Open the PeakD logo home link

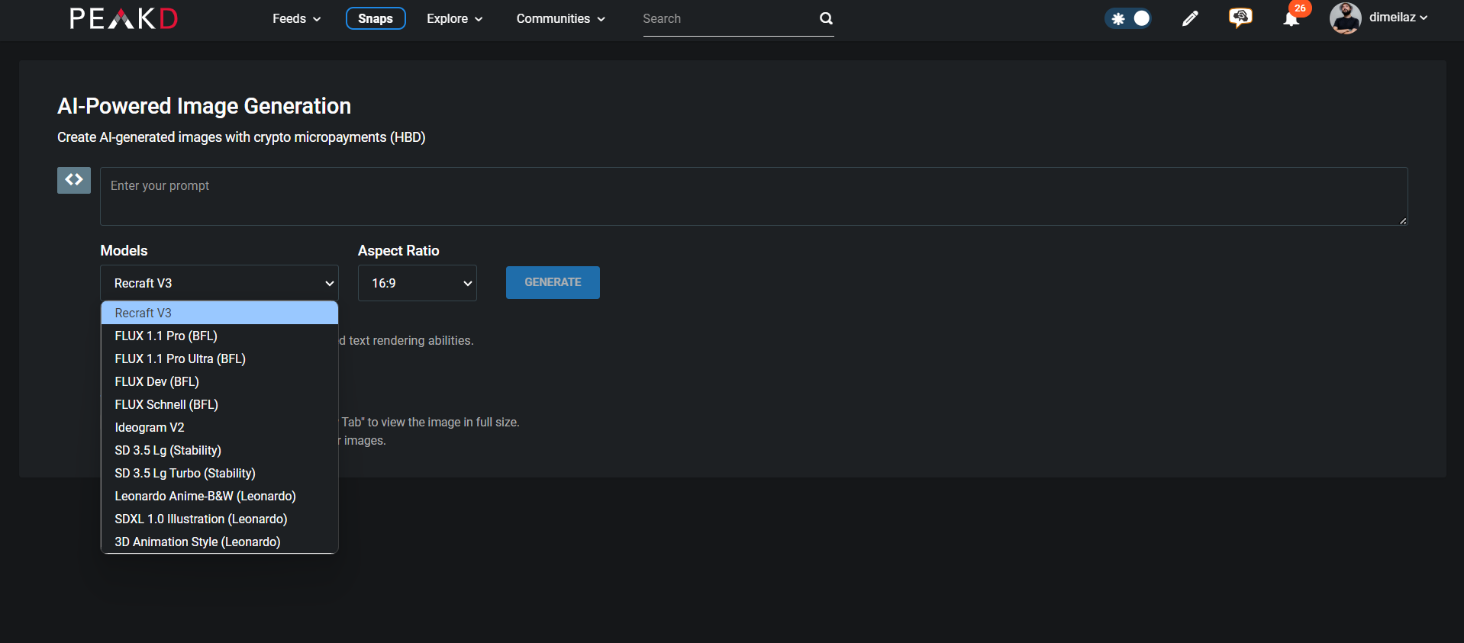pos(124,18)
